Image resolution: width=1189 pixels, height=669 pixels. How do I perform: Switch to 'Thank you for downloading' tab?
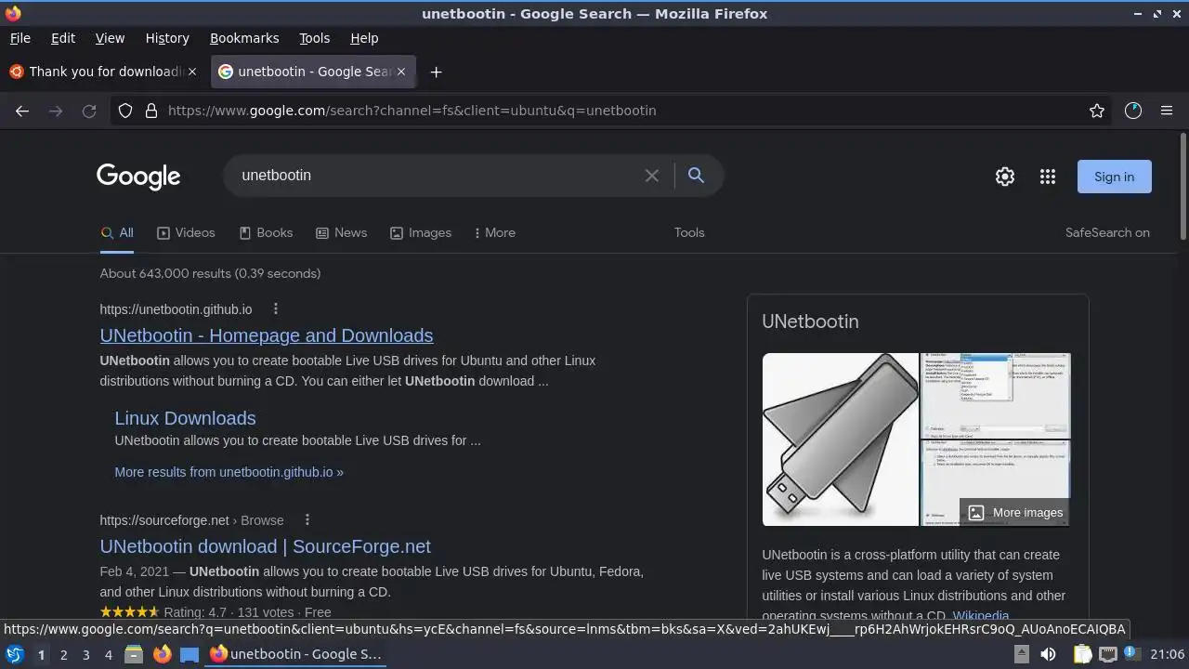(x=103, y=72)
